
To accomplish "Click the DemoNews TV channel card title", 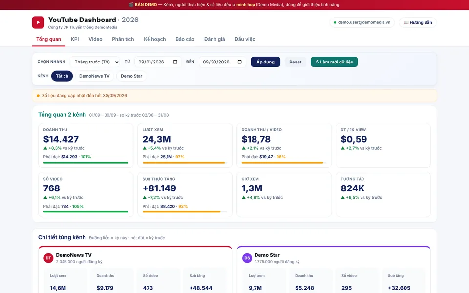I will 74,255.
